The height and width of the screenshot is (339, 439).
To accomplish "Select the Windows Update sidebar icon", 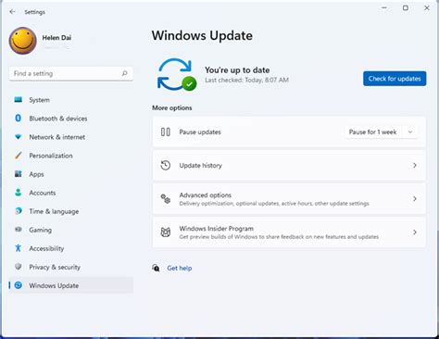I will [x=19, y=285].
